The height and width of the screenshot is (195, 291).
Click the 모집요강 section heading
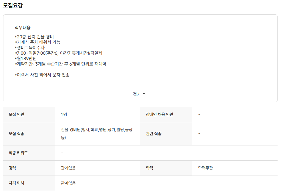(x=13, y=5)
